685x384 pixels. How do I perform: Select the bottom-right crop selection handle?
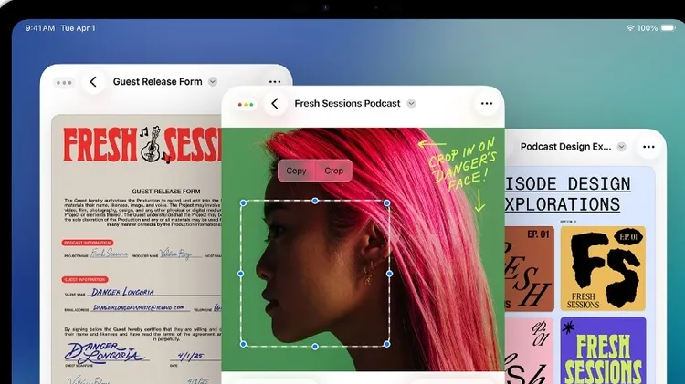pyautogui.click(x=386, y=344)
